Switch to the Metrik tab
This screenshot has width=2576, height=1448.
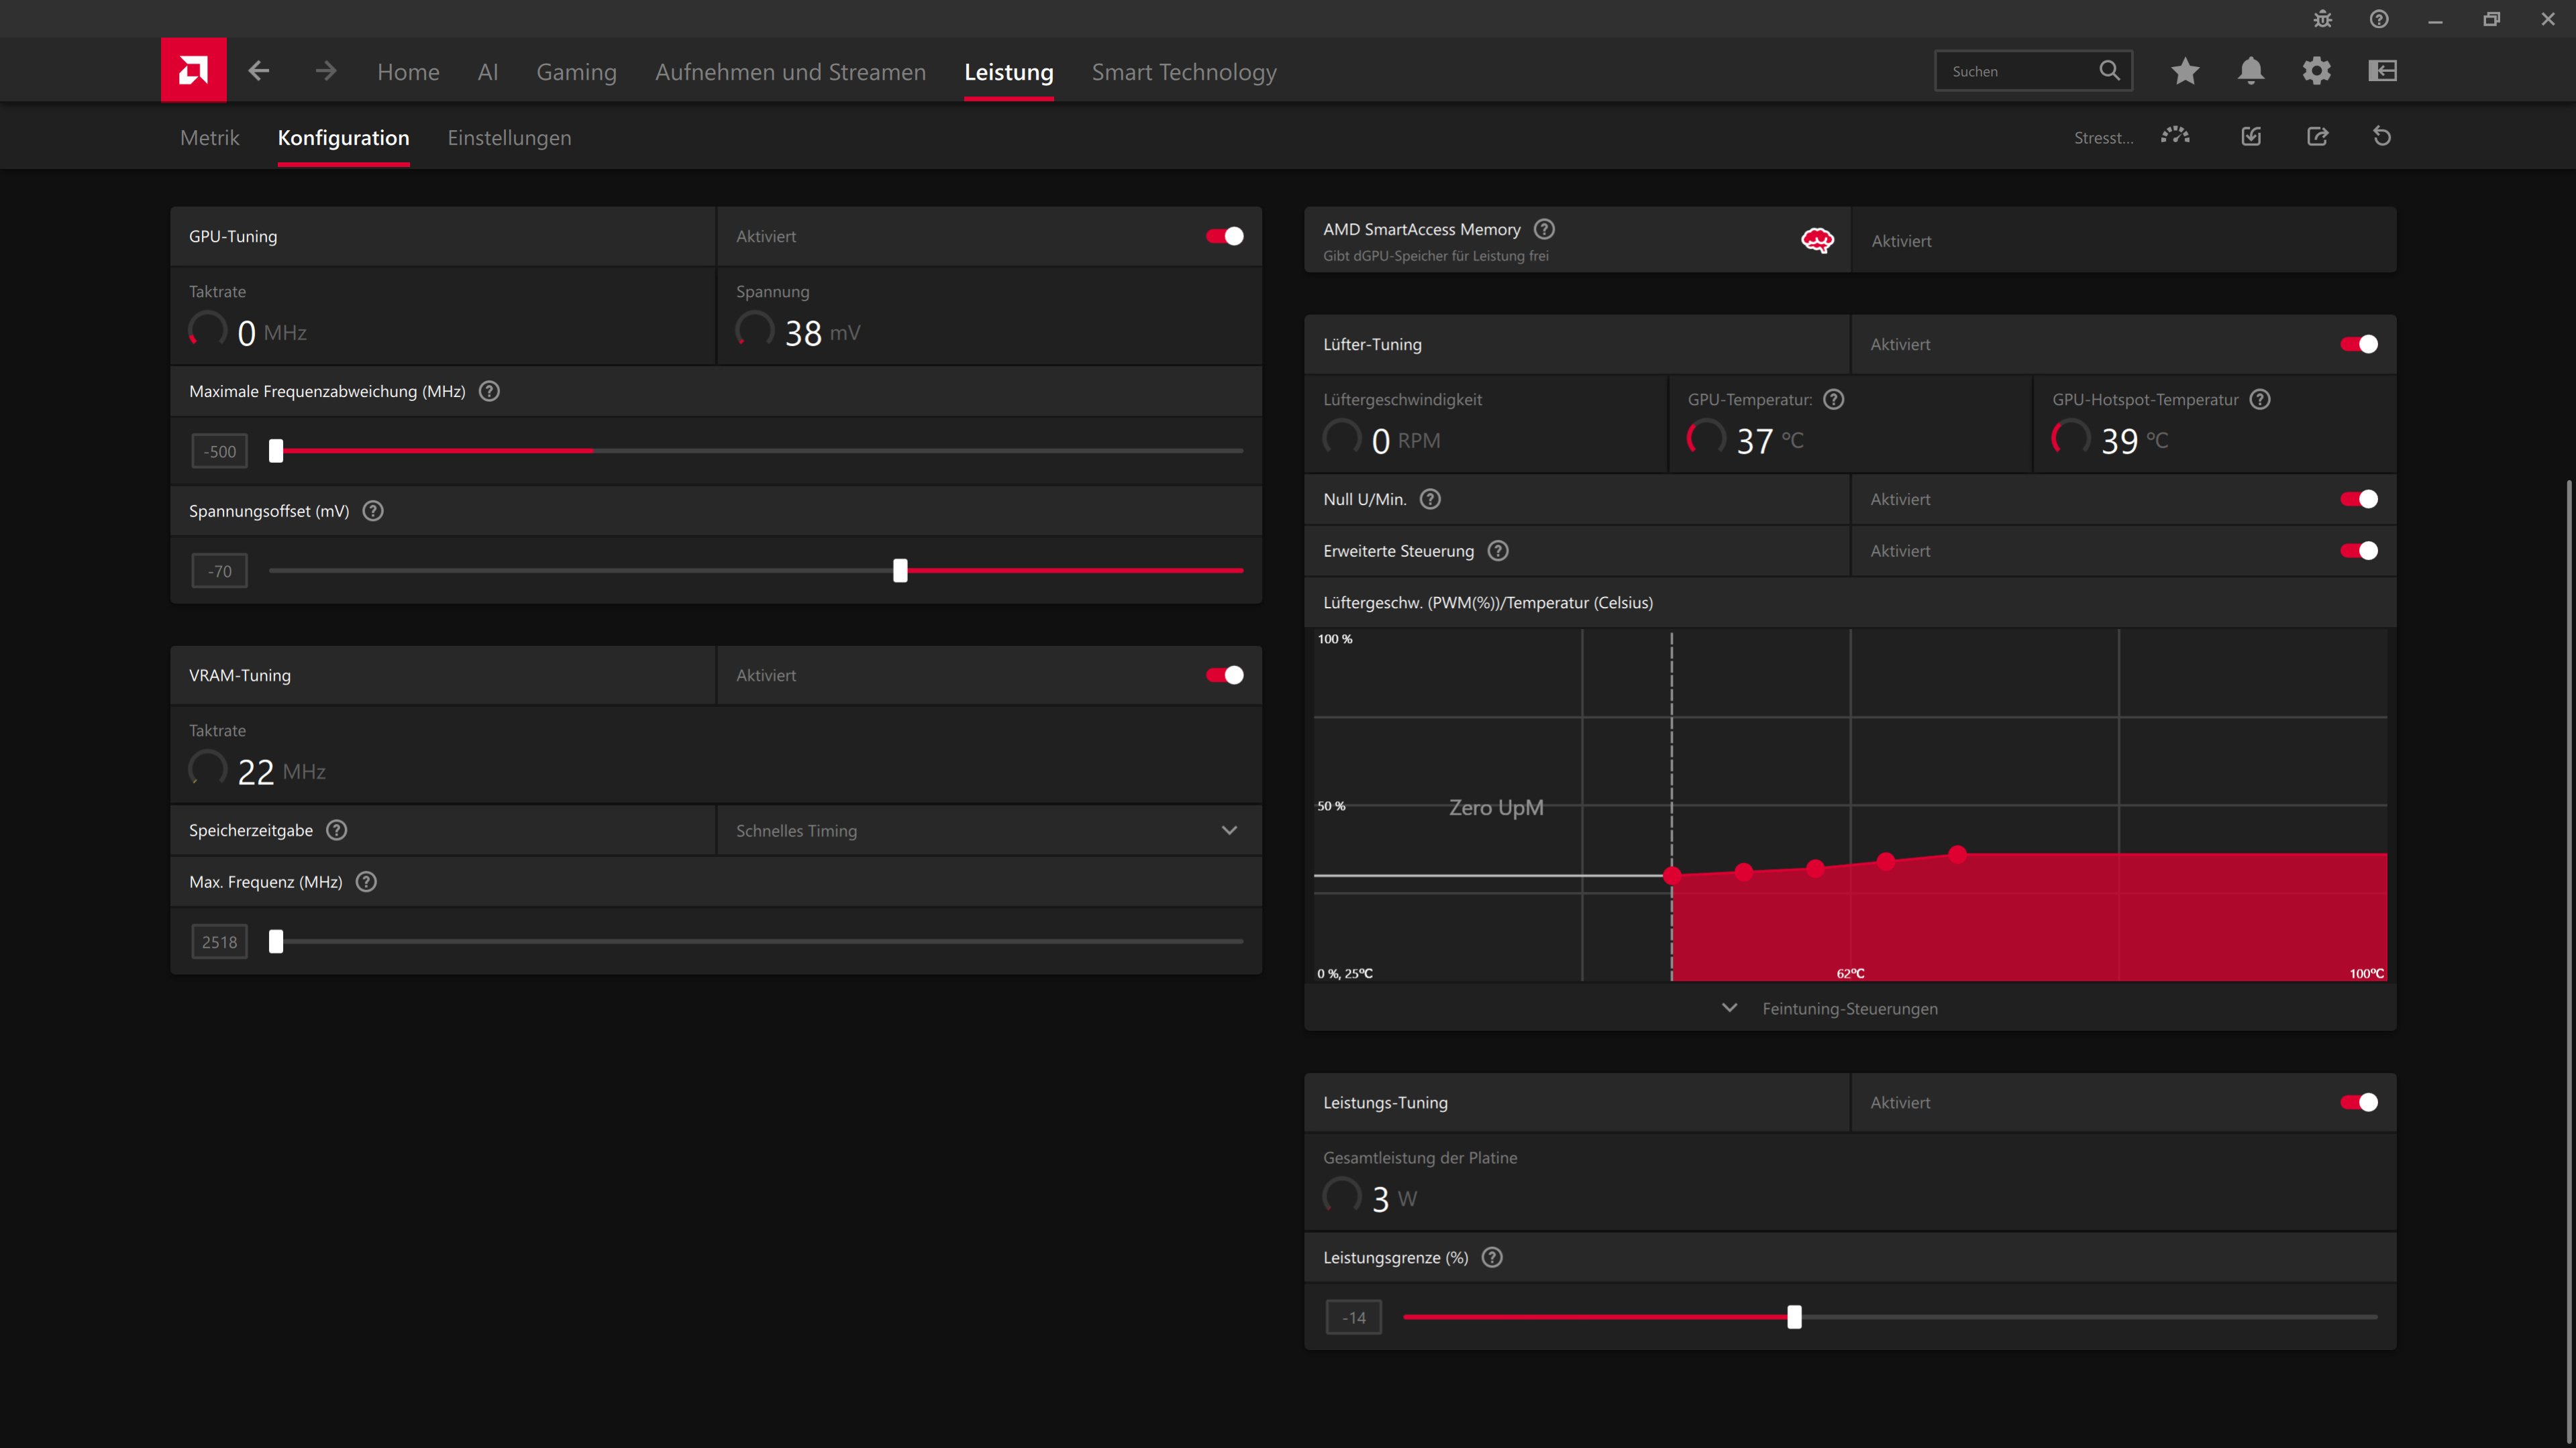(x=209, y=138)
